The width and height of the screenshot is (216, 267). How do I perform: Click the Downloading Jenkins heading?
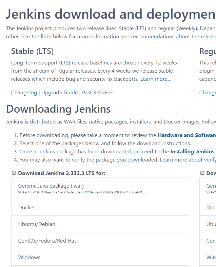58,109
